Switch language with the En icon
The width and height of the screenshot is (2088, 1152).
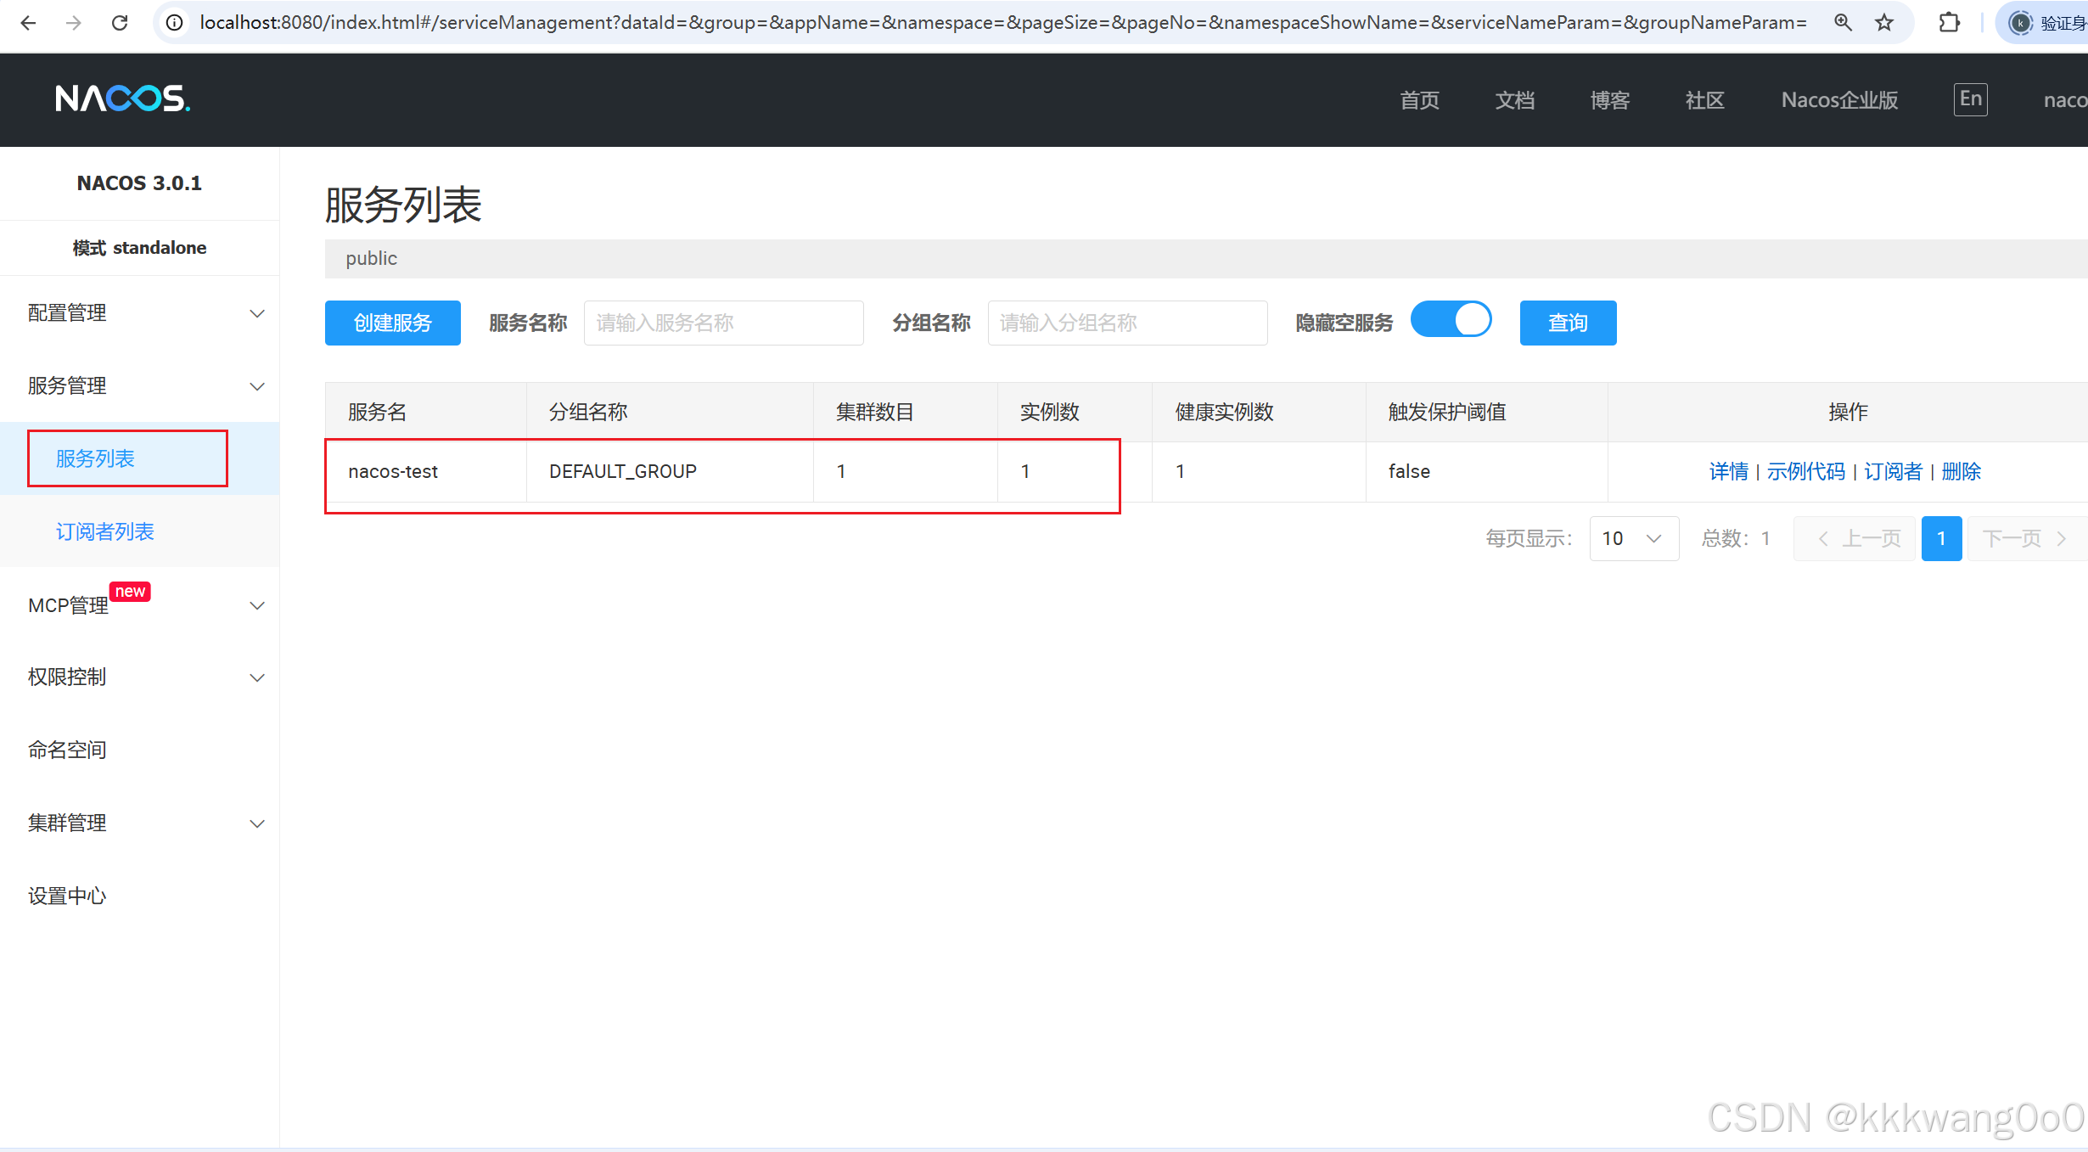coord(1970,99)
